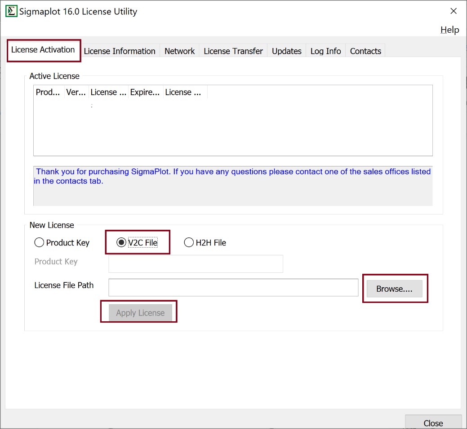Go to the Network tab
Screen dimensions: 467x429
(179, 51)
